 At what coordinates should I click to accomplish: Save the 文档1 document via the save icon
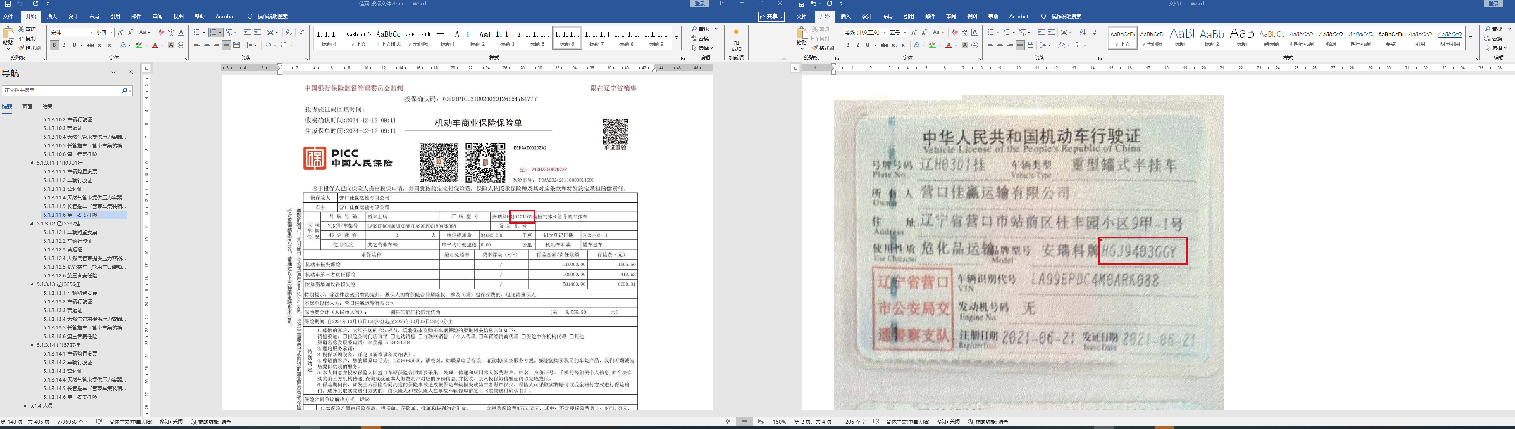(x=801, y=4)
